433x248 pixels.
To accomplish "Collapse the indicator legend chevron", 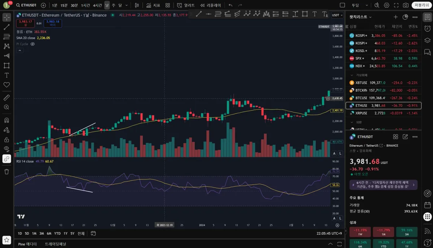I will pyautogui.click(x=20, y=50).
